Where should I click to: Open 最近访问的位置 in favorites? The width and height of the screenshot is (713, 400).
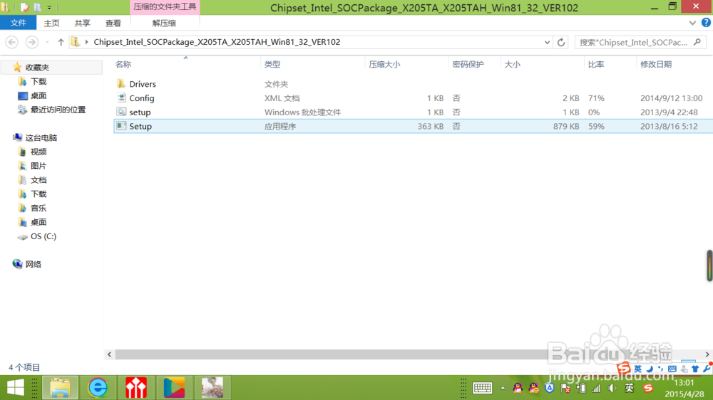point(58,110)
